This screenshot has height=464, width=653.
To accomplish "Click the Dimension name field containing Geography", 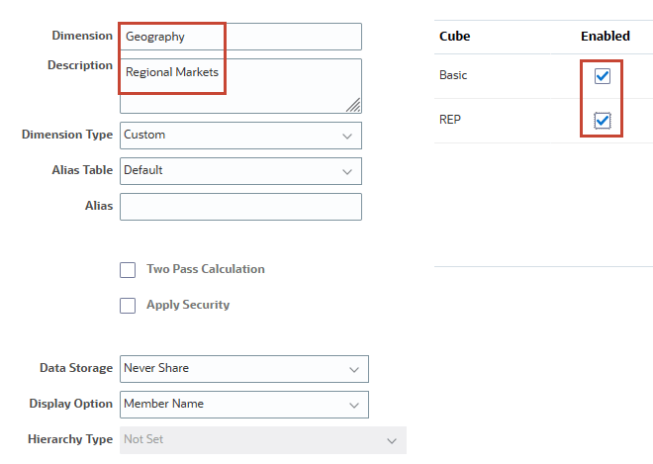I will coord(240,37).
